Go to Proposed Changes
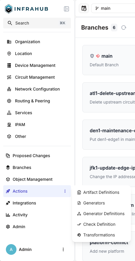 [37, 156]
